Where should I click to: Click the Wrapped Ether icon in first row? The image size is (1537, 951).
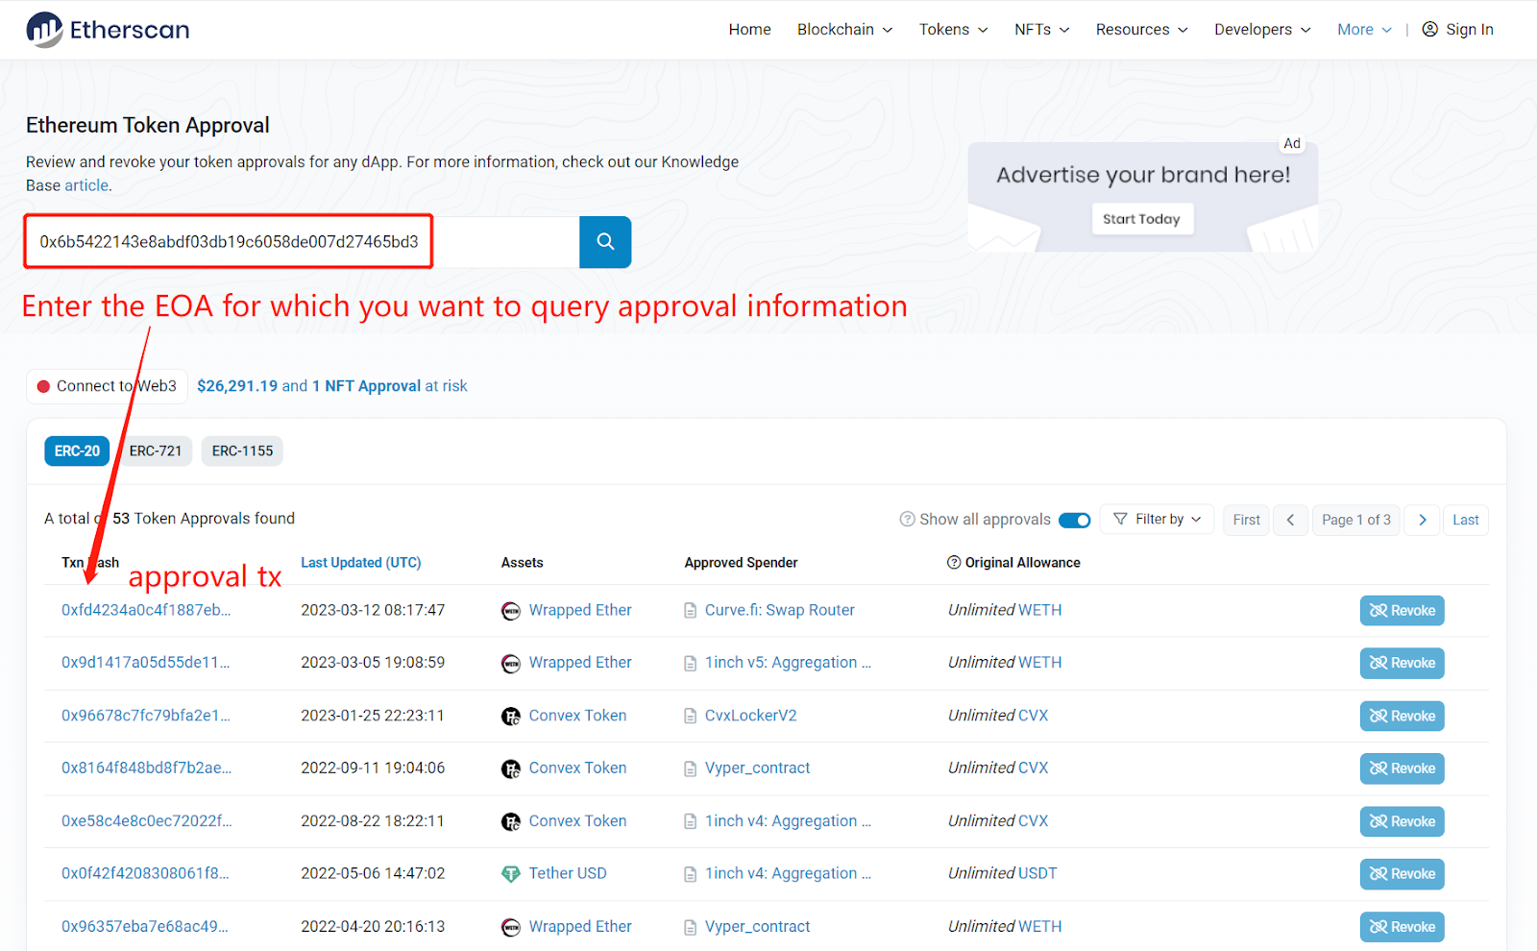(x=511, y=611)
